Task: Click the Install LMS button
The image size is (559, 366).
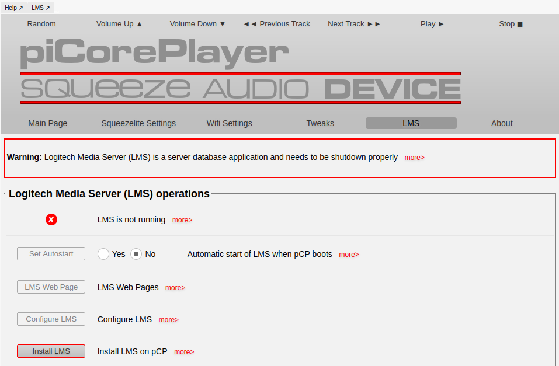Action: coord(51,351)
